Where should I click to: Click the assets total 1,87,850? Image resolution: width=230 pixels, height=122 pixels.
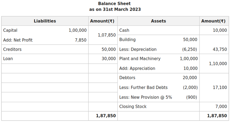[x=217, y=116]
